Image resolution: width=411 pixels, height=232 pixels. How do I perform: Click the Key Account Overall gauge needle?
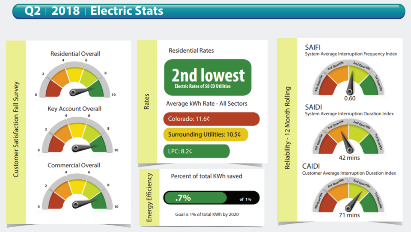pyautogui.click(x=84, y=147)
